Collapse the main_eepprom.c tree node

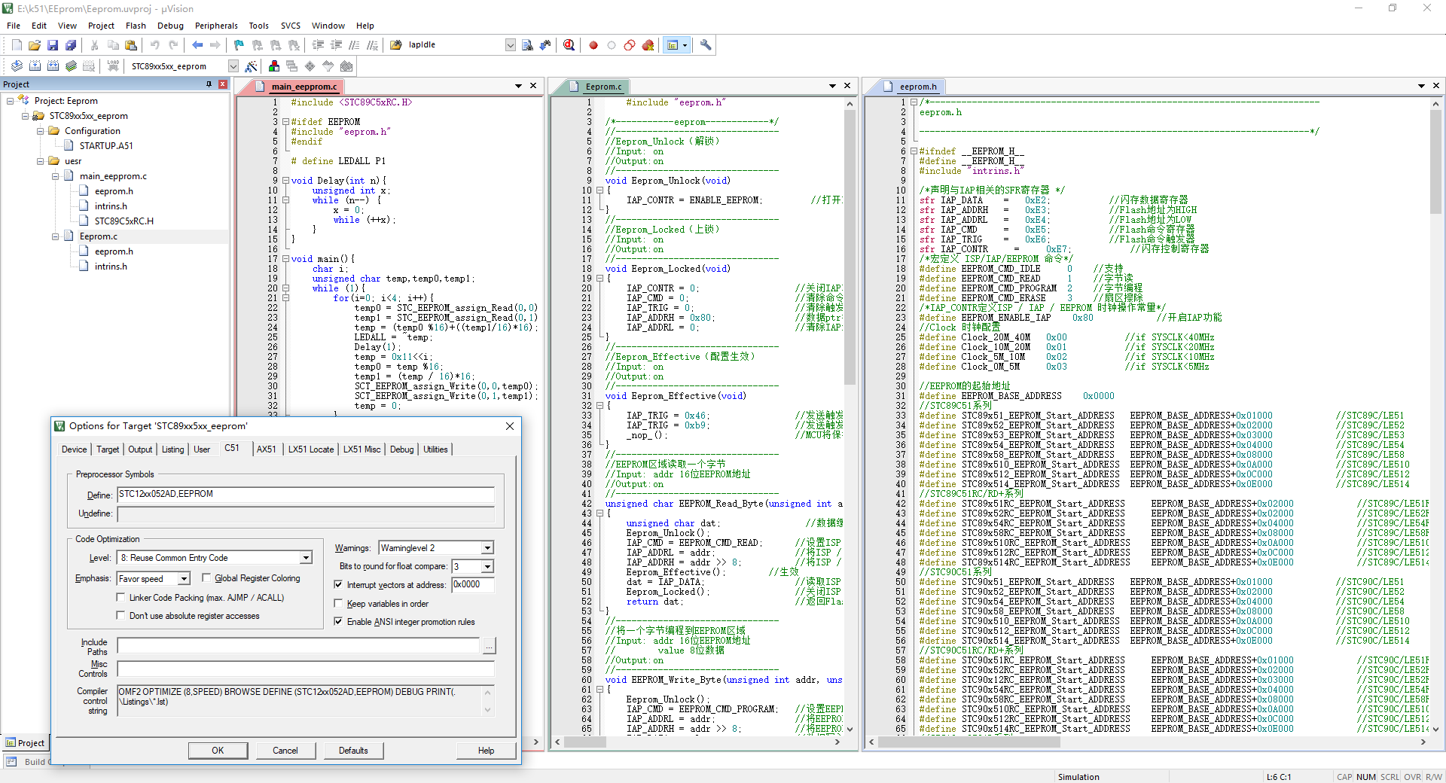tap(56, 176)
